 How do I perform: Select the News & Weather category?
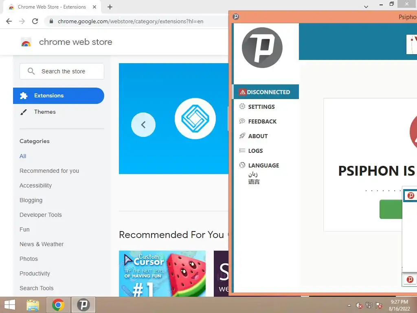tap(42, 244)
